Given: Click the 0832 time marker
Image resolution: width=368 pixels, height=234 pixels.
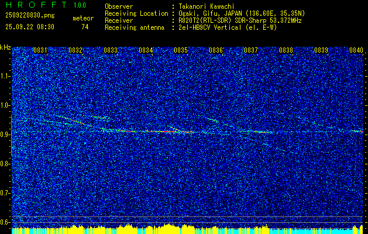Looking at the screenshot, I should 75,50.
